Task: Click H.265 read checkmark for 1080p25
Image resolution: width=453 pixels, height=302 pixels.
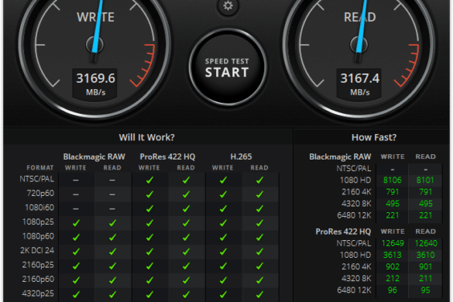Action: (259, 223)
